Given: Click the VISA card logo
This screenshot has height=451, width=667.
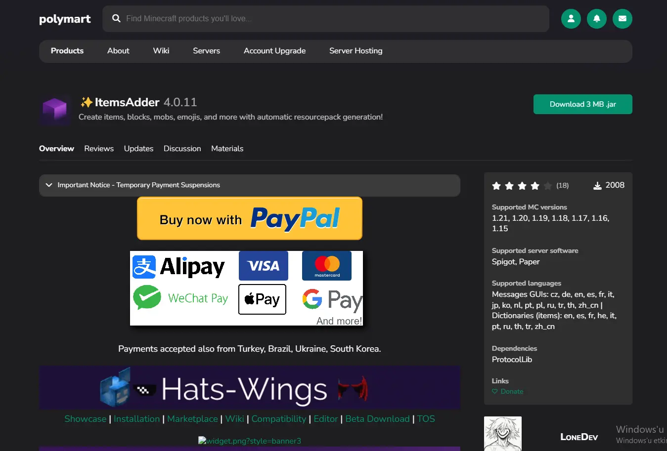Looking at the screenshot, I should (264, 266).
